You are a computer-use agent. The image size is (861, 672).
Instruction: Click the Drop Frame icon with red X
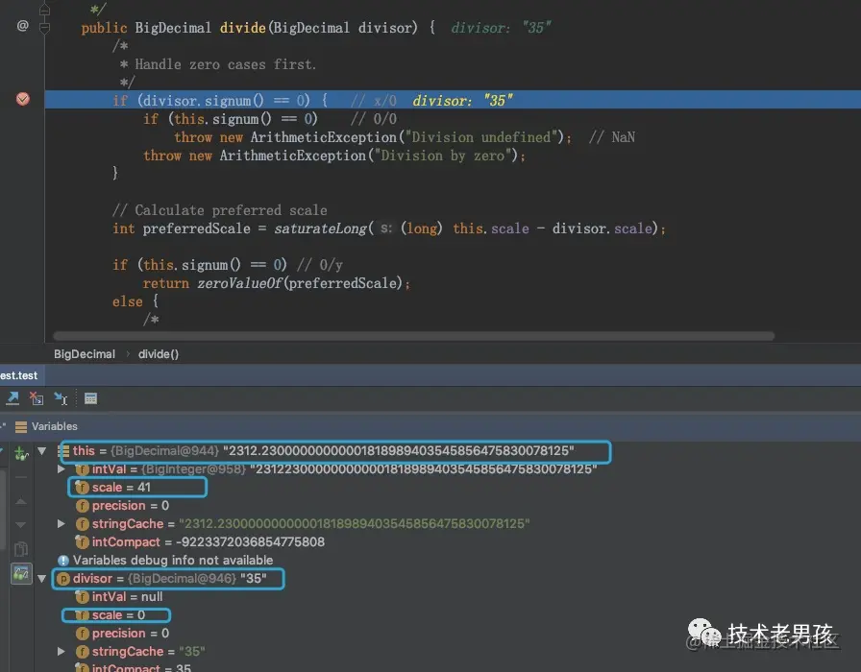pos(37,398)
